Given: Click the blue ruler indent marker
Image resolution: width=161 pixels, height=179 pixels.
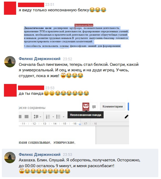Looking at the screenshot, I should pos(80,124).
